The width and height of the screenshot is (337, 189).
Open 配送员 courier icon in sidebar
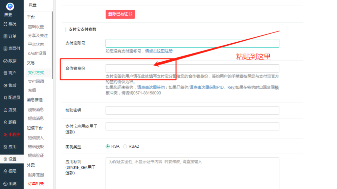click(5, 98)
